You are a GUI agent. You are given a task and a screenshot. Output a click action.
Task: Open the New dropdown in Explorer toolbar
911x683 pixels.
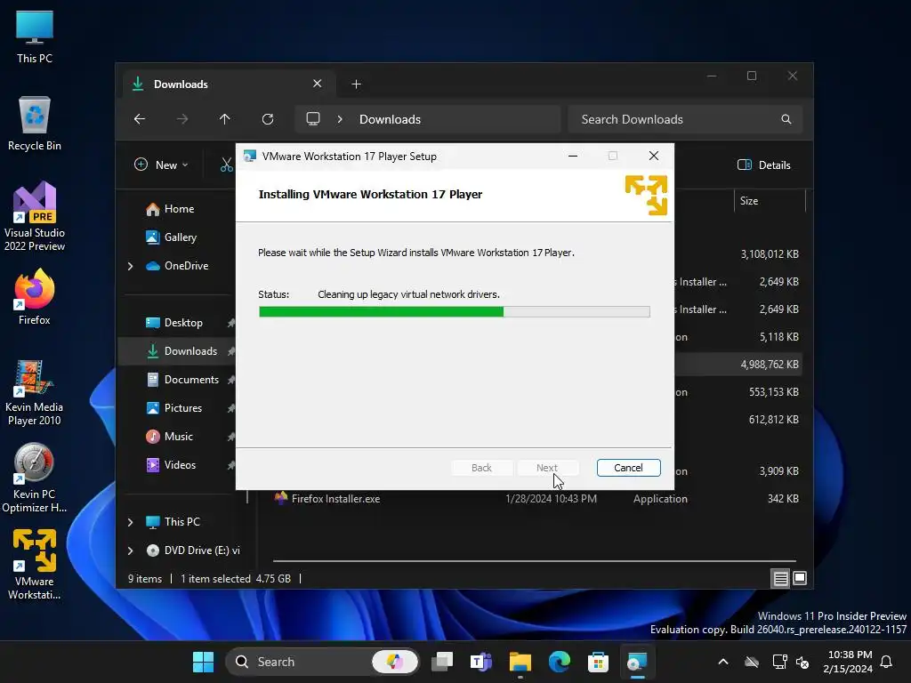[162, 165]
